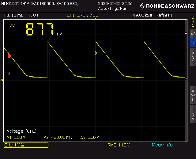Click the trigger crosshair point on graph
Screen dimensions: 196x159
click(95, 53)
